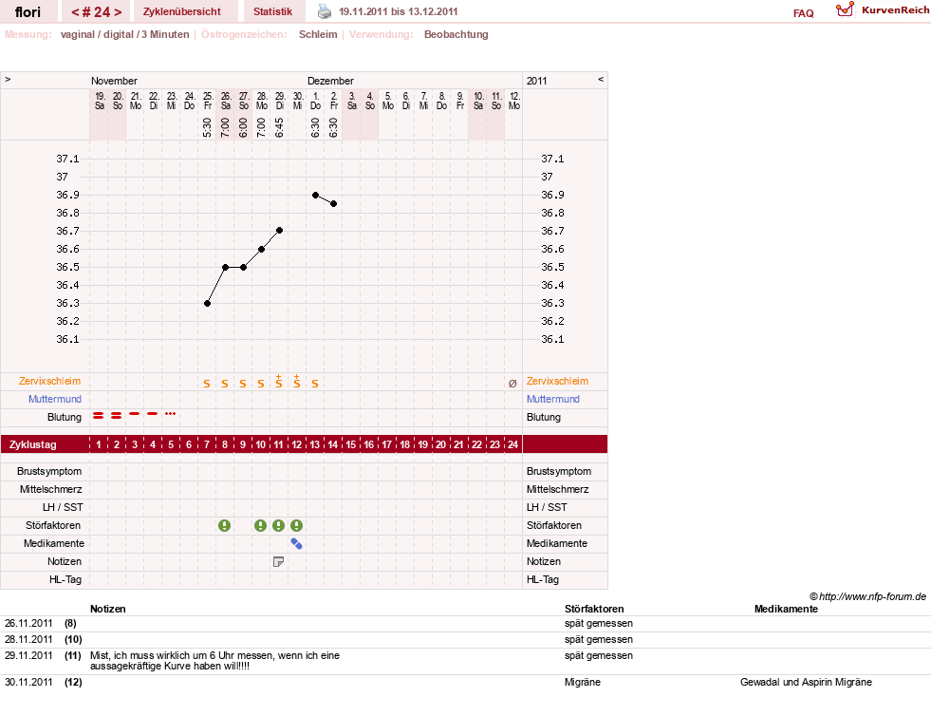This screenshot has height=716, width=931.
Task: Click temperature point at 36.5 on day 8
Action: (x=225, y=268)
